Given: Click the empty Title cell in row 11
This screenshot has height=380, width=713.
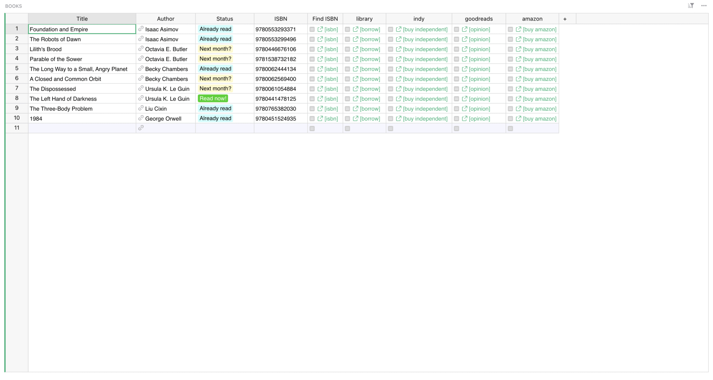Looking at the screenshot, I should tap(82, 128).
